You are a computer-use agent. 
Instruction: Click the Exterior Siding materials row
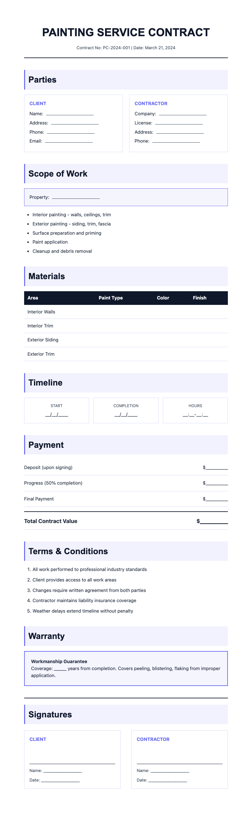tap(126, 340)
